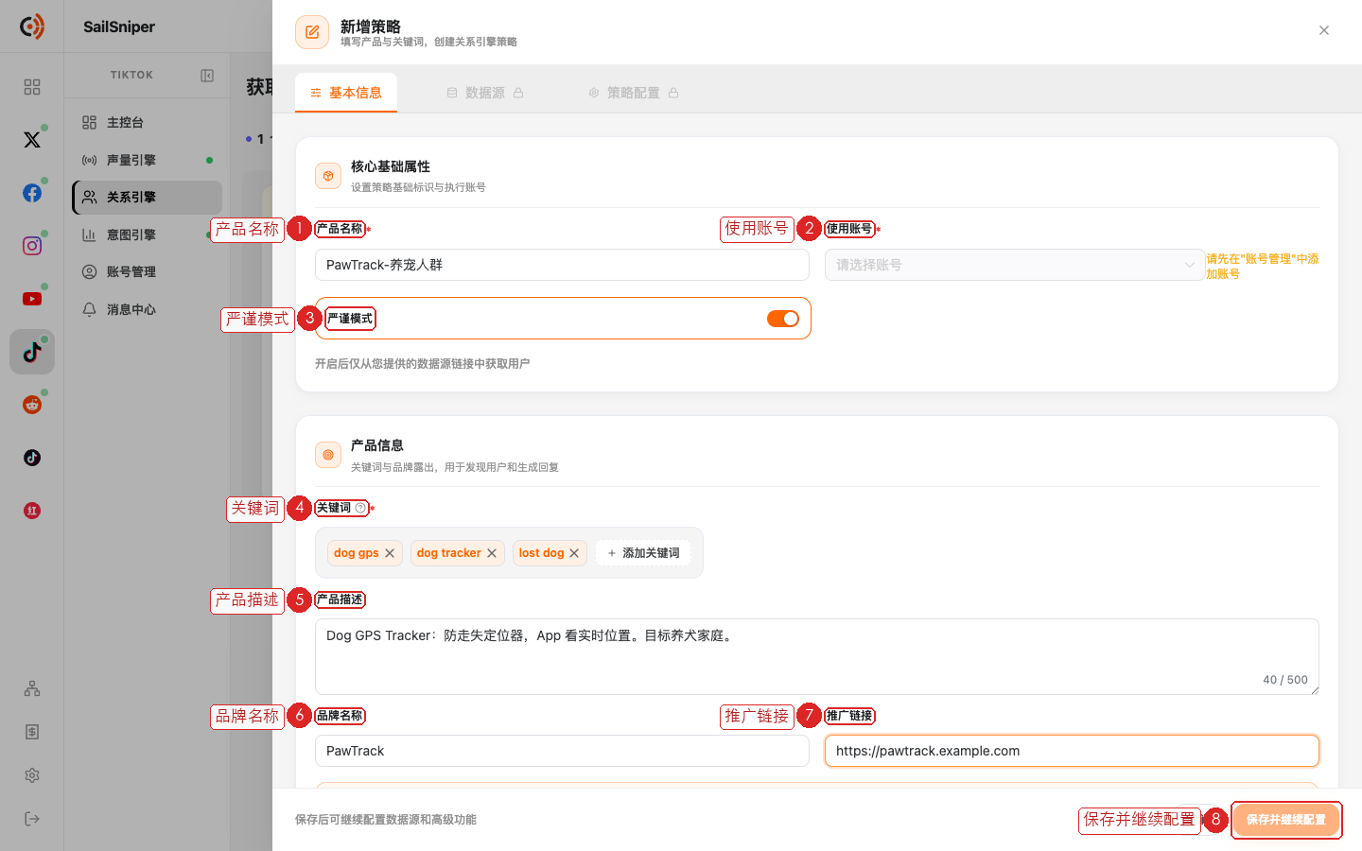This screenshot has height=851, width=1362.
Task: Click the 产品信息 section heading
Action: 377,445
